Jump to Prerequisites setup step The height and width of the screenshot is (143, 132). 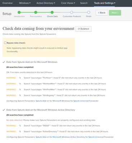36,12
